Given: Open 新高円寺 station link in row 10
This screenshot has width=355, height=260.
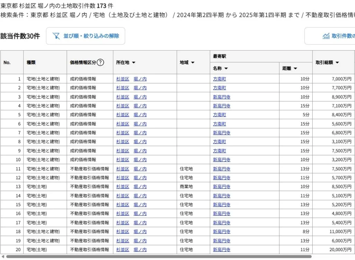Looking at the screenshot, I should click(222, 160).
